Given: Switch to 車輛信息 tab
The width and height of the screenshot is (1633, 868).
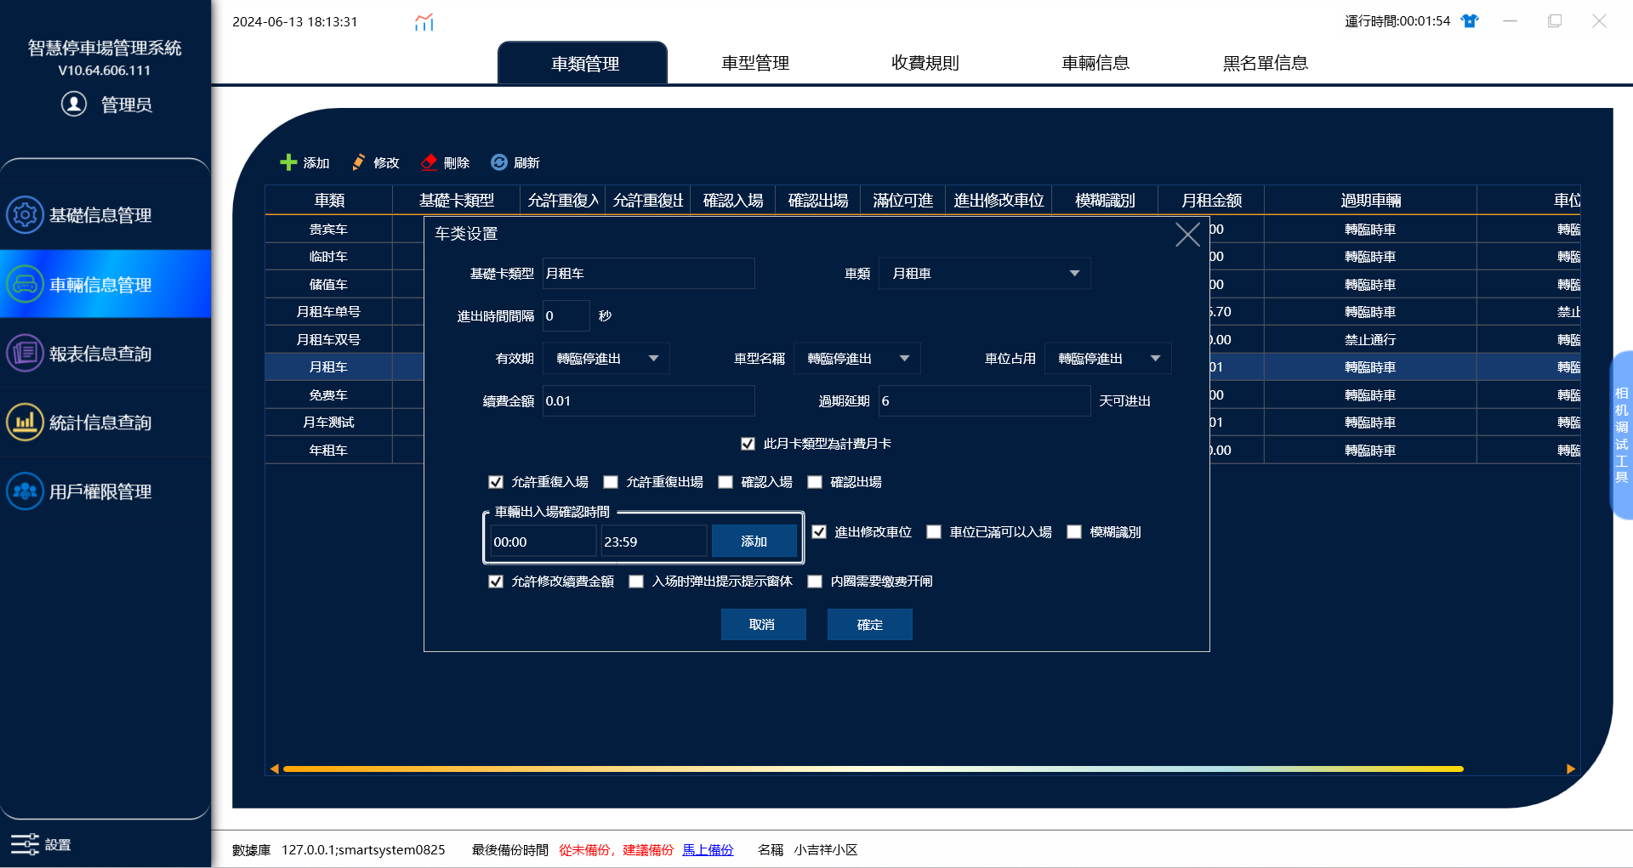Looking at the screenshot, I should (1095, 63).
